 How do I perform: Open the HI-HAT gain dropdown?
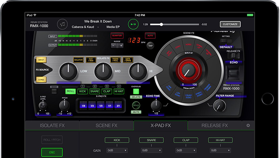pyautogui.click(x=220, y=150)
